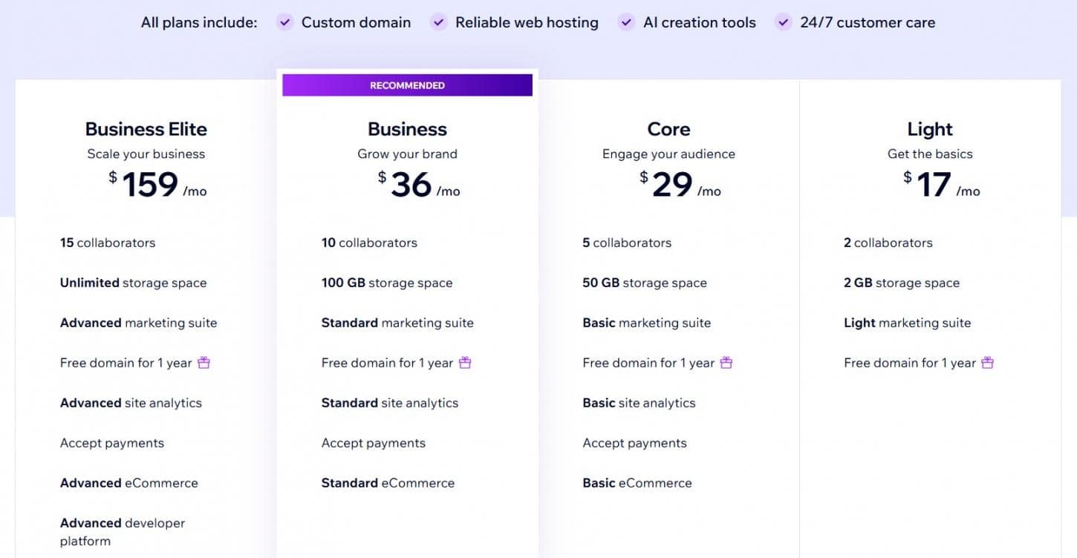Select the Business Elite plan heading
The width and height of the screenshot is (1077, 558).
pyautogui.click(x=146, y=129)
